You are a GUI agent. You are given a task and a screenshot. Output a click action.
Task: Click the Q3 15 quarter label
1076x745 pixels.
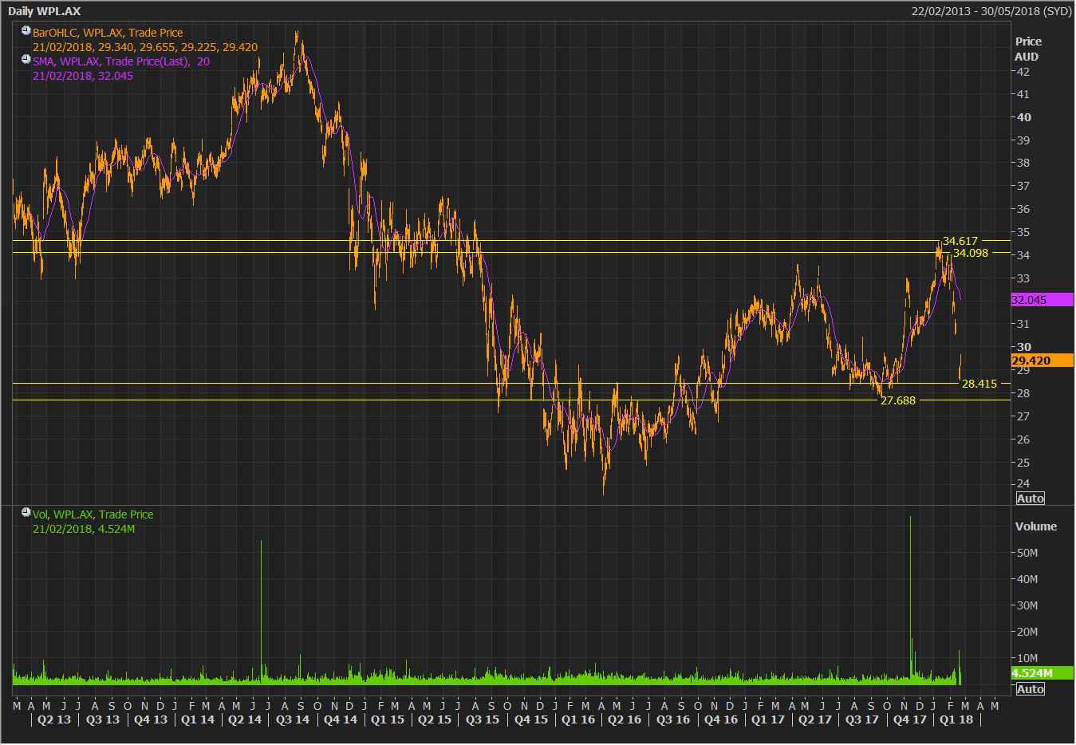(x=483, y=719)
